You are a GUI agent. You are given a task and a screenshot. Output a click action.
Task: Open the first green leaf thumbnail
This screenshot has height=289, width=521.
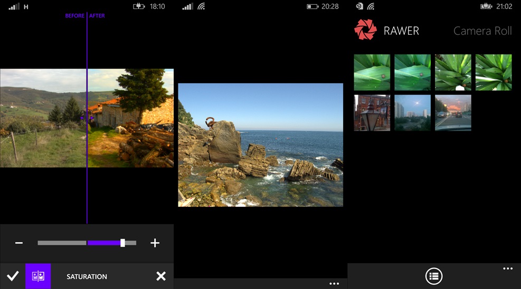tap(372, 72)
